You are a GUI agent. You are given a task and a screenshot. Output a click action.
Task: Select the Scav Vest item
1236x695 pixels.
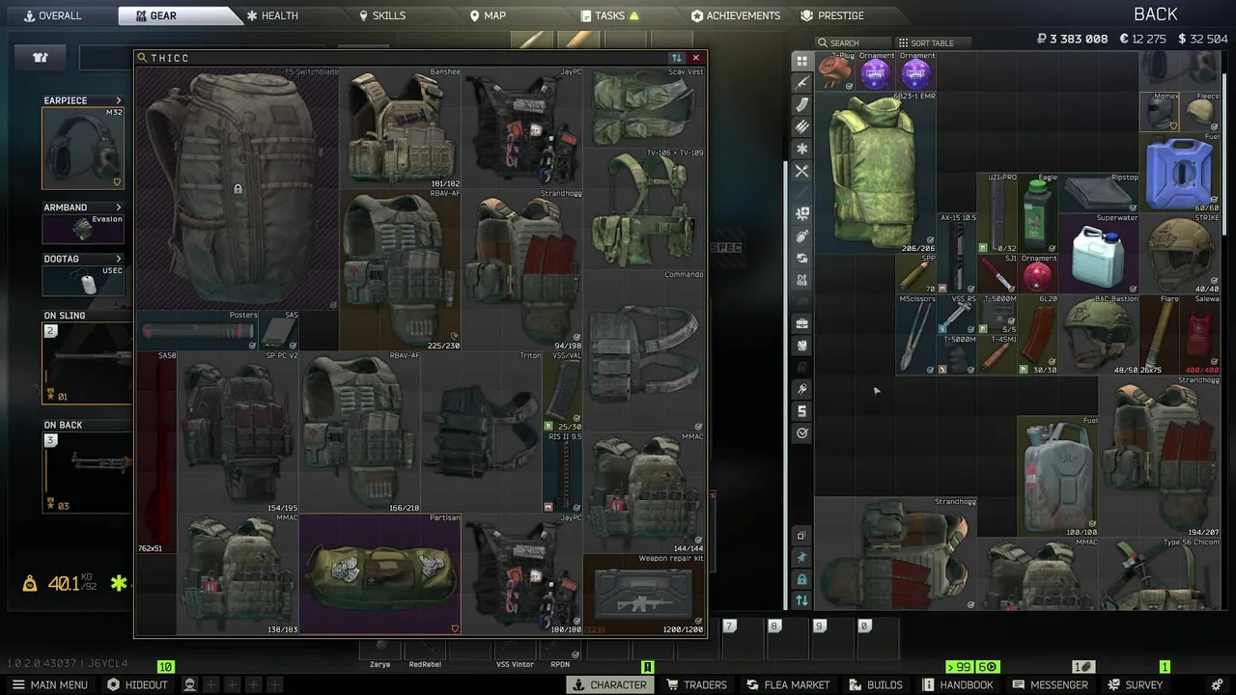pyautogui.click(x=644, y=106)
